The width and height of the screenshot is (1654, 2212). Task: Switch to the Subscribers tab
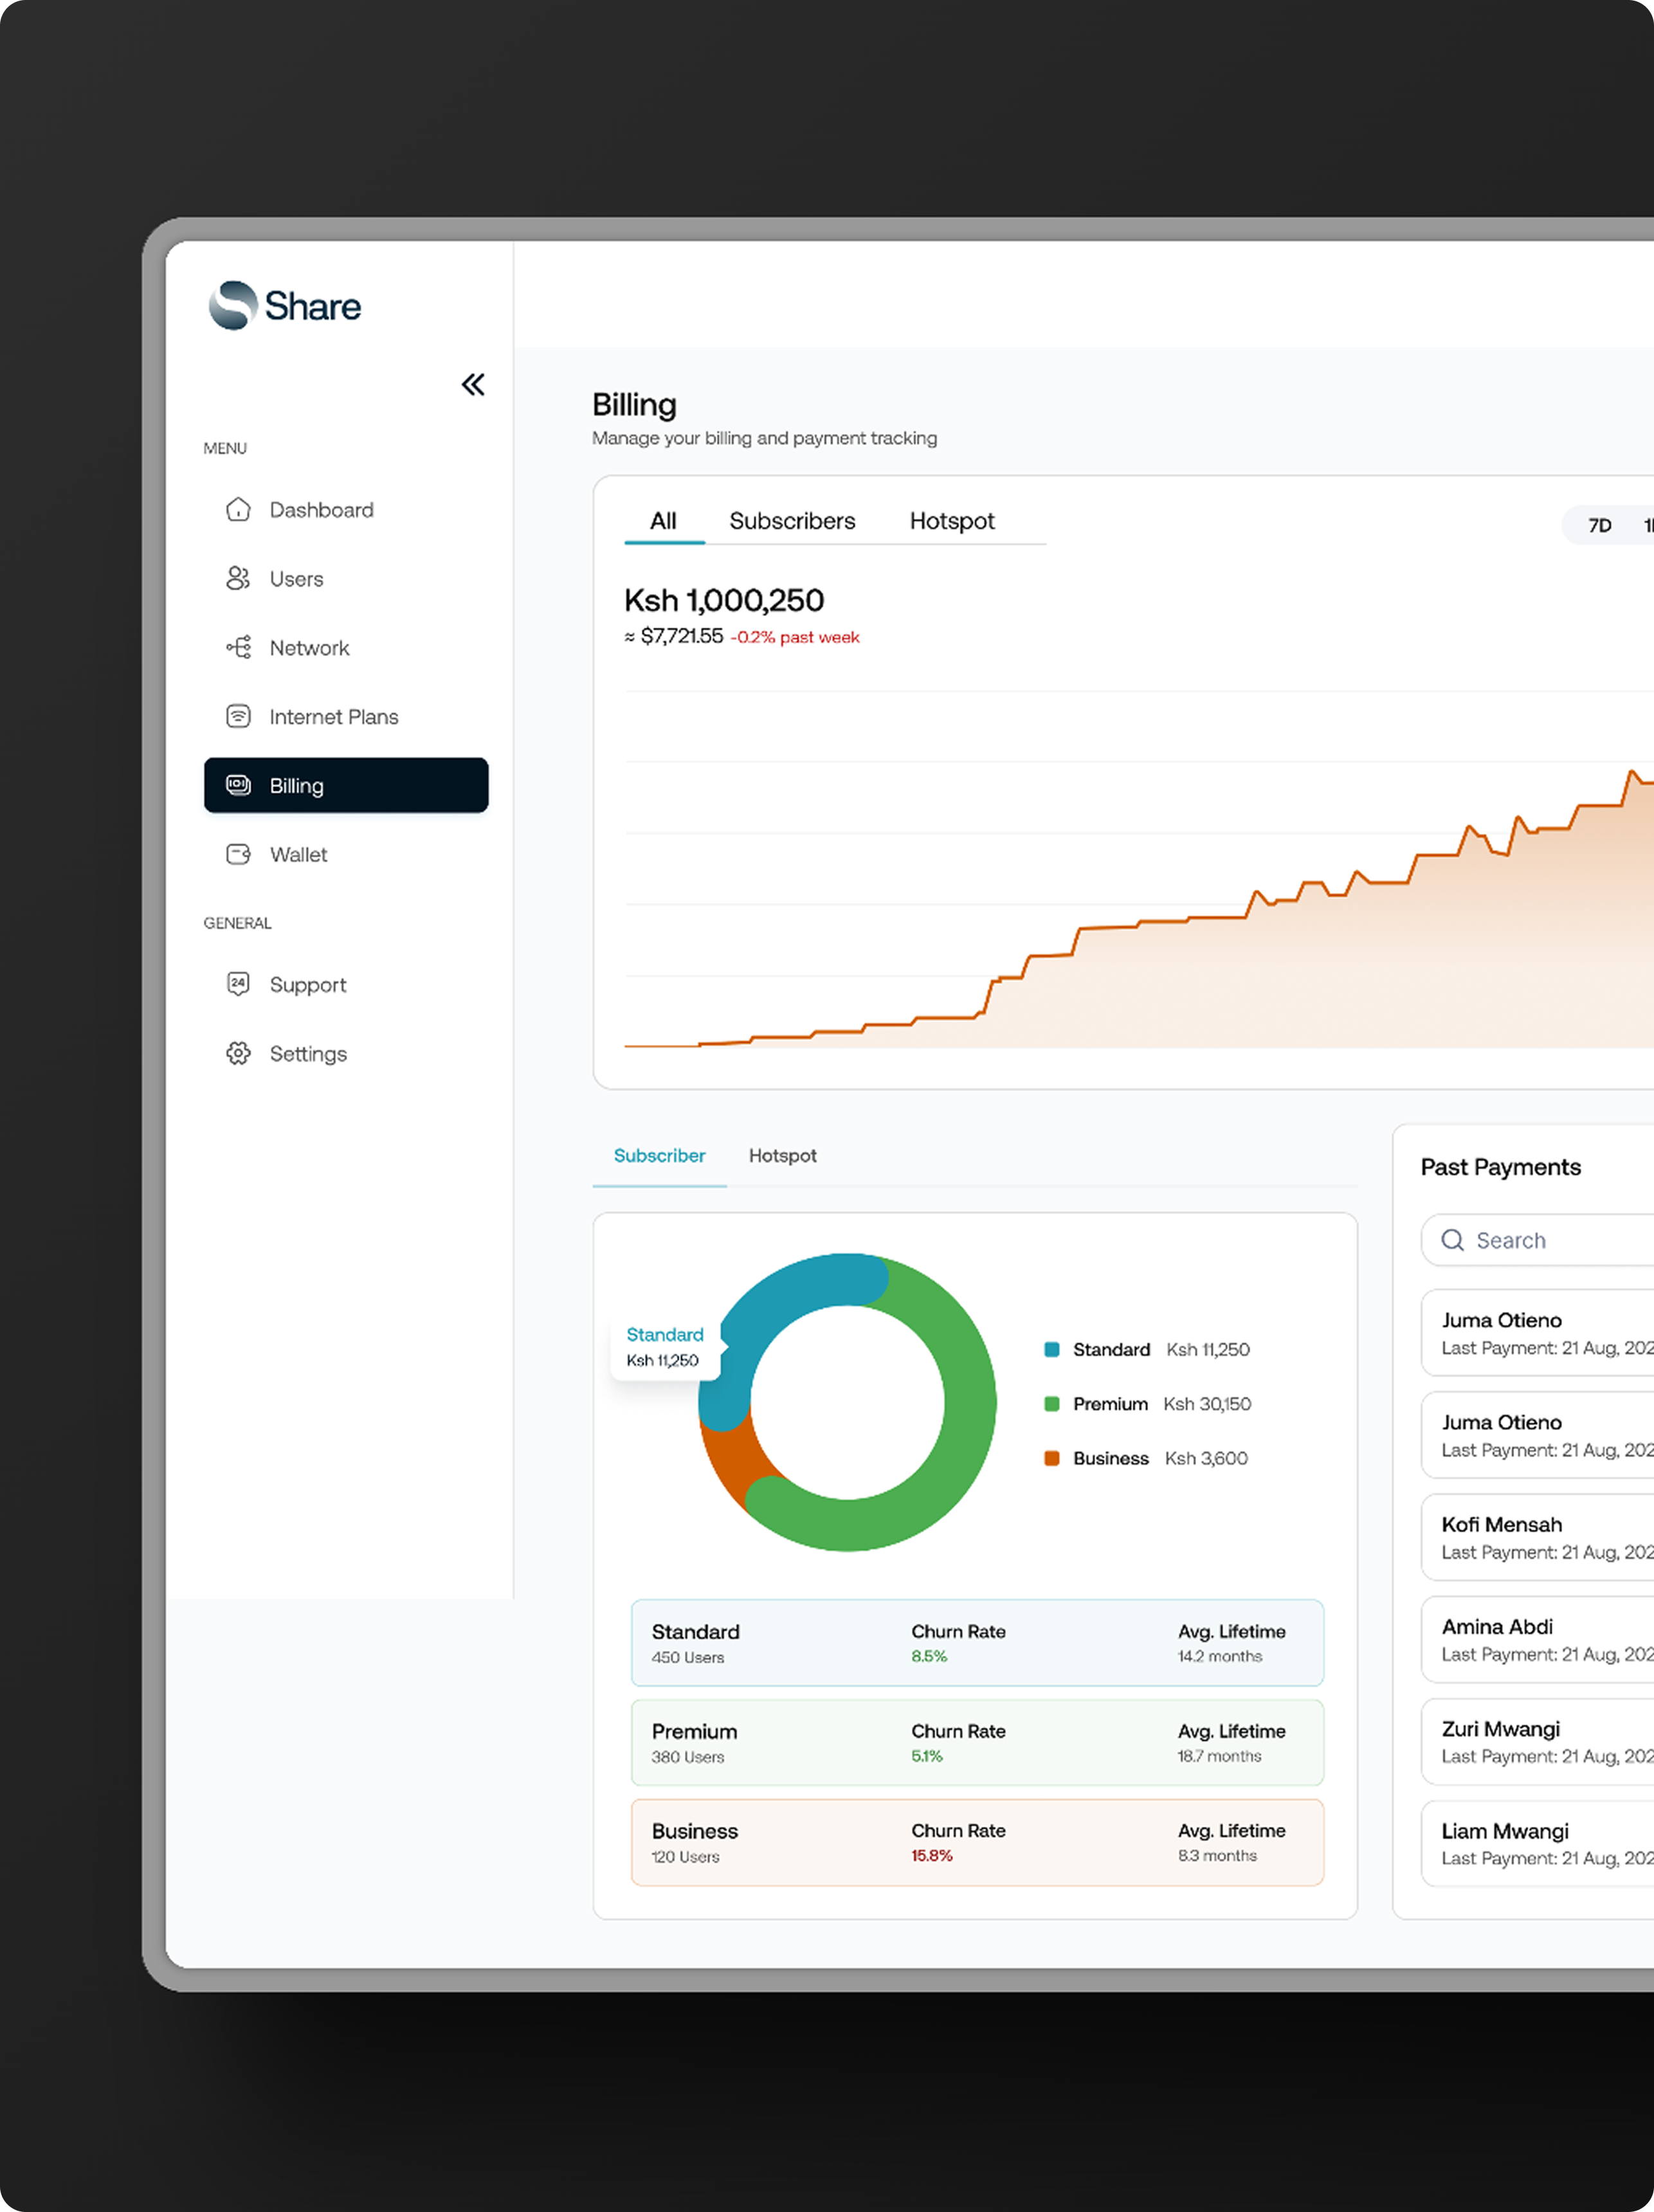(792, 521)
